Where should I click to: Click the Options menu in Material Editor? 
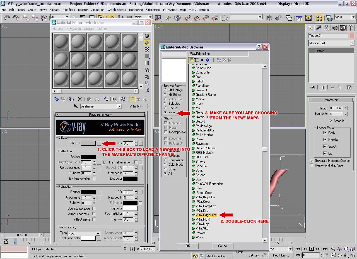point(89,29)
